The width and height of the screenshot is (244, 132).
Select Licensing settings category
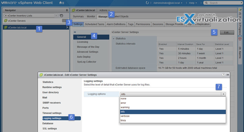coord(82,42)
